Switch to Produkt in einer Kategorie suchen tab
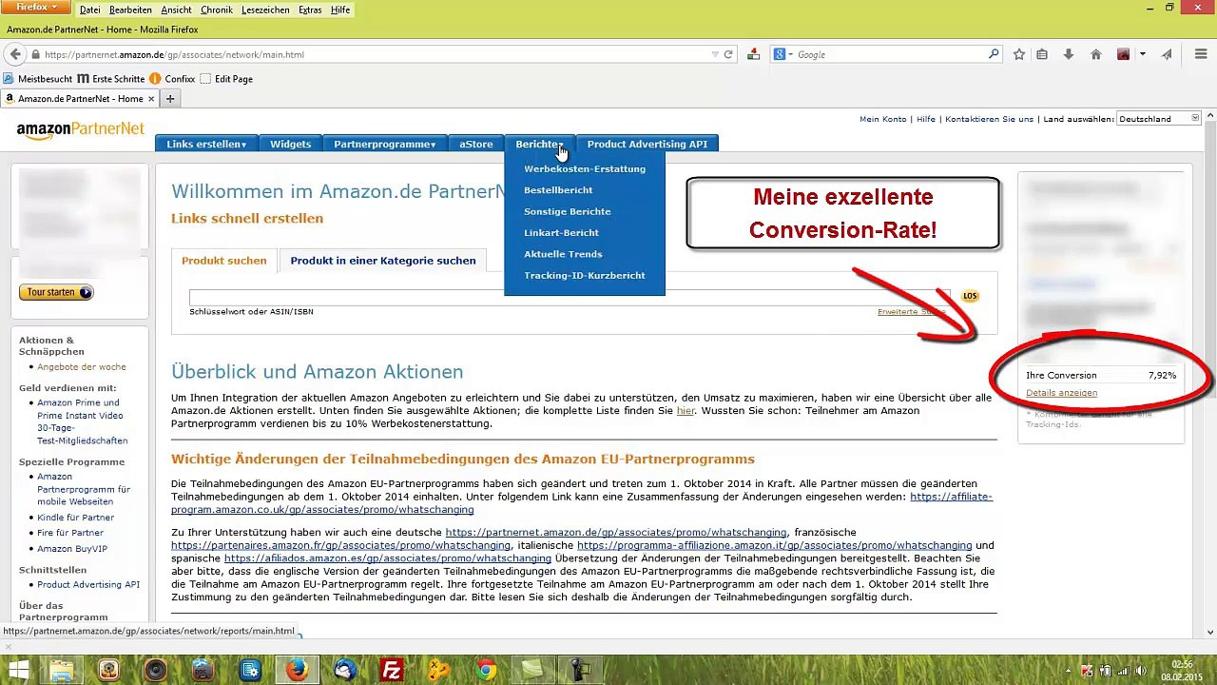 coord(383,261)
